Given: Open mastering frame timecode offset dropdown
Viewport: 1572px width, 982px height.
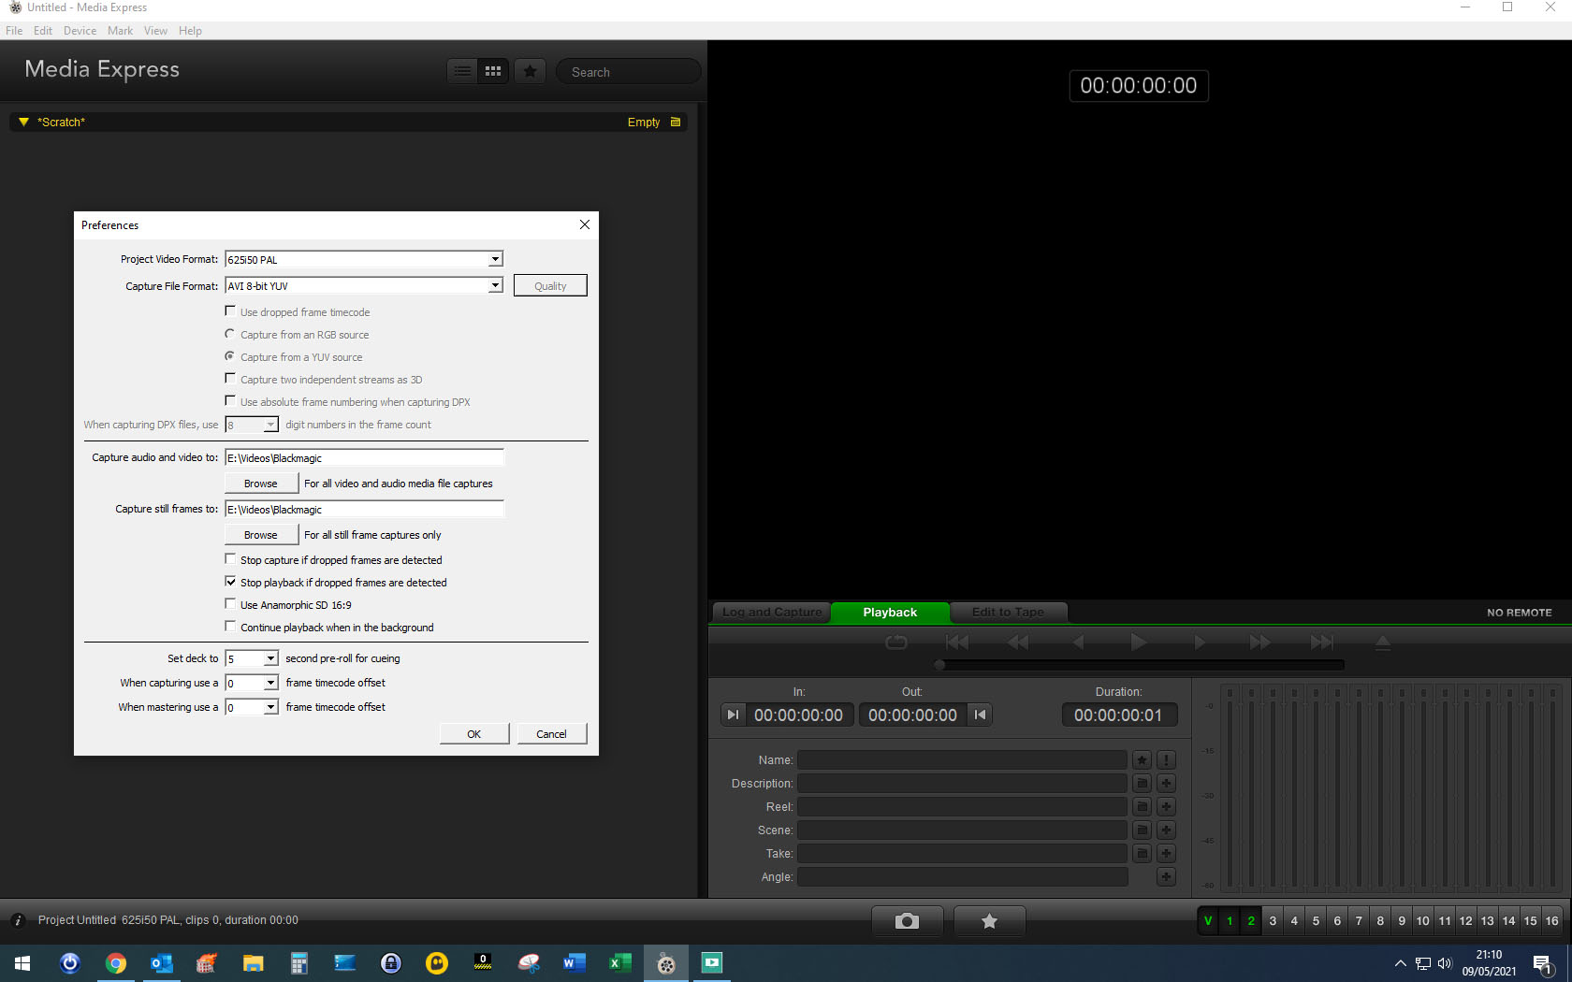Looking at the screenshot, I should 270,707.
